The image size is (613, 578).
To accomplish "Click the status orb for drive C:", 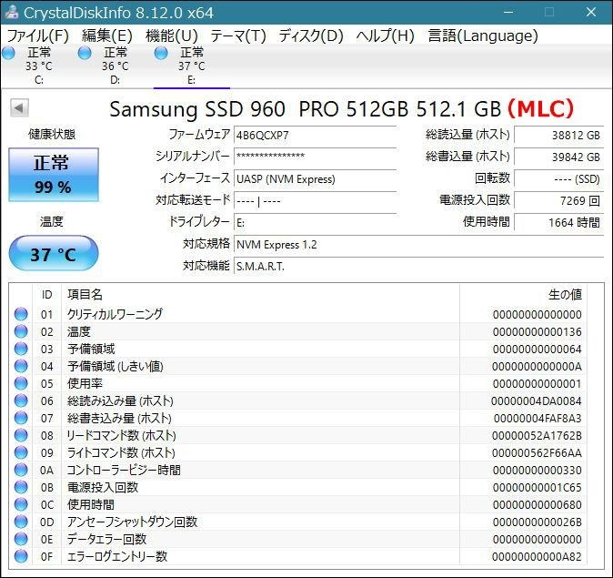I will pos(8,53).
